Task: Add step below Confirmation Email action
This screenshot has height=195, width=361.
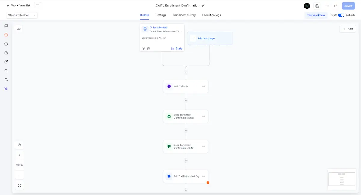Action: [x=186, y=130]
